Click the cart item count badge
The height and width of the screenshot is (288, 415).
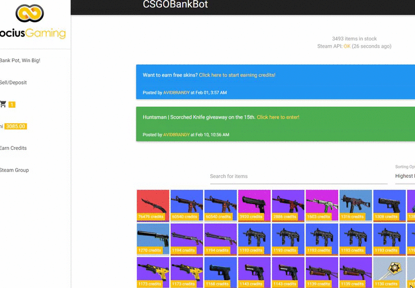point(12,105)
